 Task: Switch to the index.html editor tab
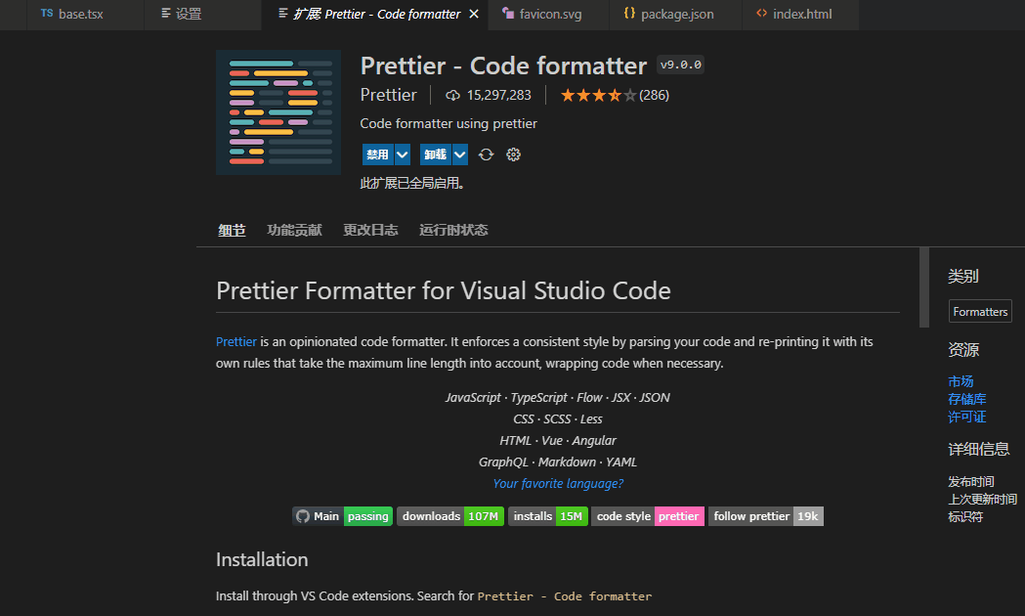[x=792, y=15]
